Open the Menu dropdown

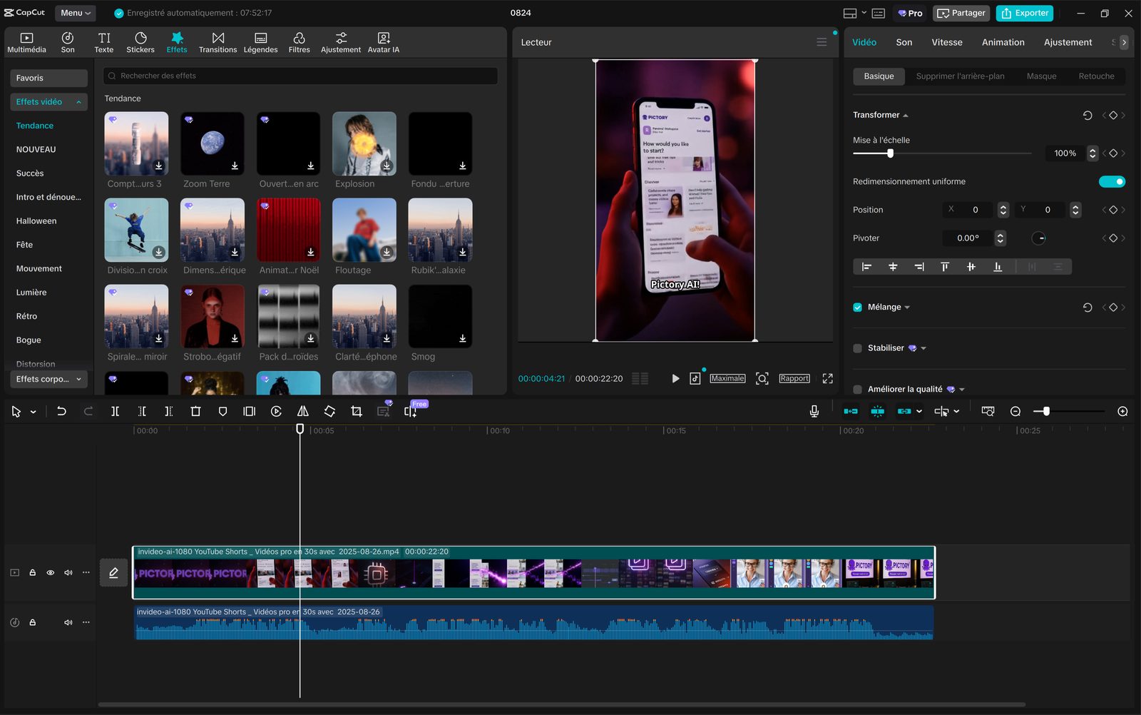(74, 12)
